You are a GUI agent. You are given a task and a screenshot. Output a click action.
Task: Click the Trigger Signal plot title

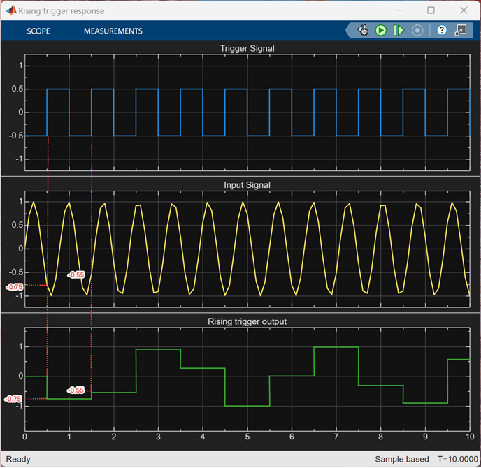[247, 48]
